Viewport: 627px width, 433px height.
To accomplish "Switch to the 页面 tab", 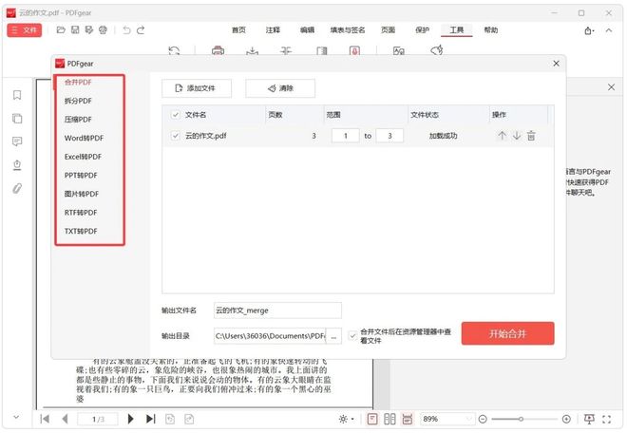I will coord(388,30).
